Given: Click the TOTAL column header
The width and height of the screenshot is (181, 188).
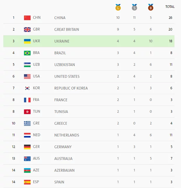Looking at the screenshot, I should click(x=170, y=7).
